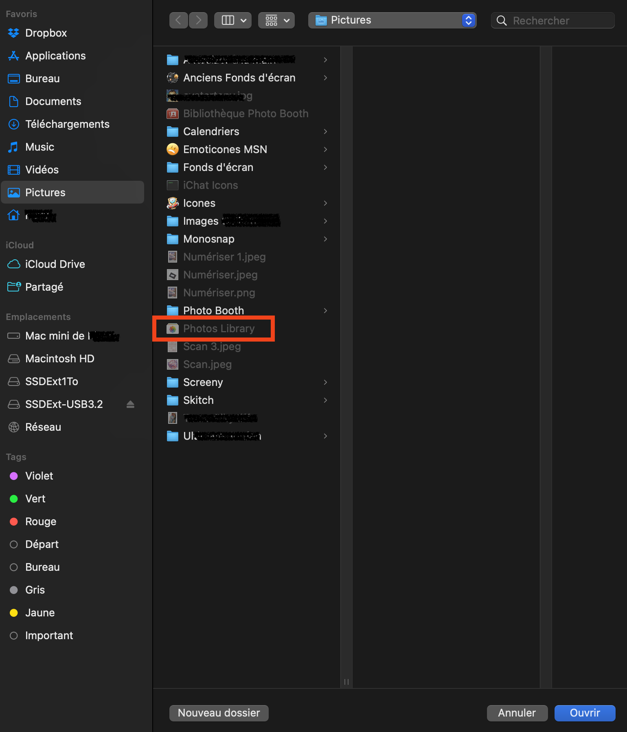This screenshot has height=732, width=627.
Task: Click the back navigation arrow
Action: [x=178, y=20]
